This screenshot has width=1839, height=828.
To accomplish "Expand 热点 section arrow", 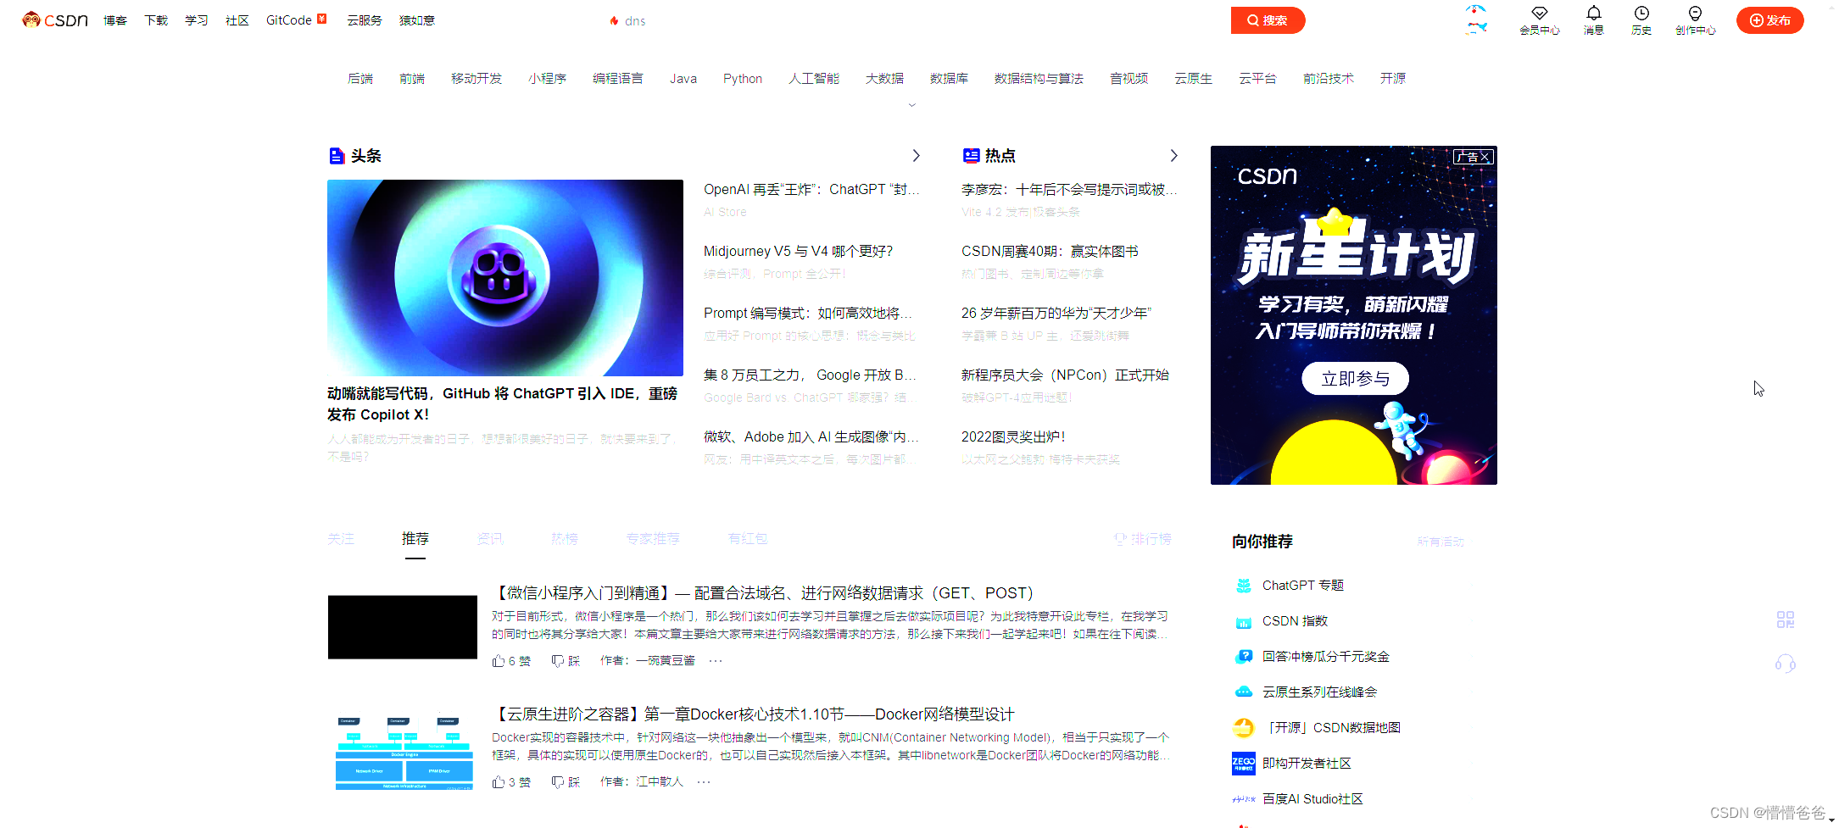I will click(1173, 156).
